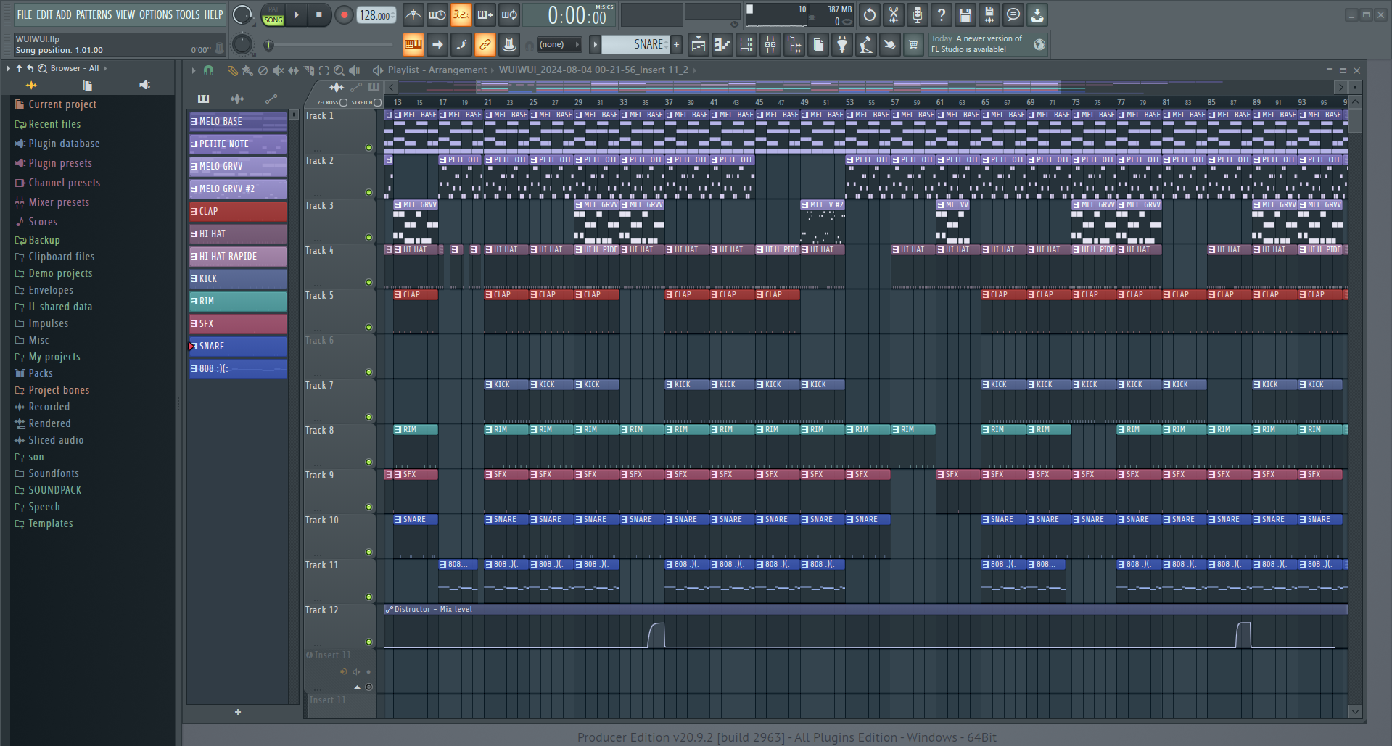
Task: Click the undo history icon
Action: pyautogui.click(x=870, y=14)
